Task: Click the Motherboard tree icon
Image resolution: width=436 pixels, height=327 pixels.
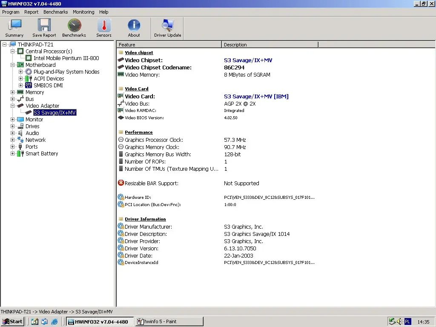Action: click(20, 65)
